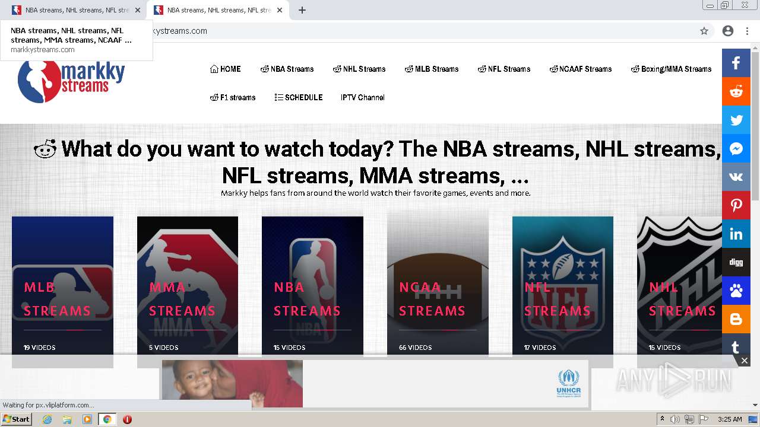Open MLB Streams menu item
The width and height of the screenshot is (760, 427).
click(432, 69)
